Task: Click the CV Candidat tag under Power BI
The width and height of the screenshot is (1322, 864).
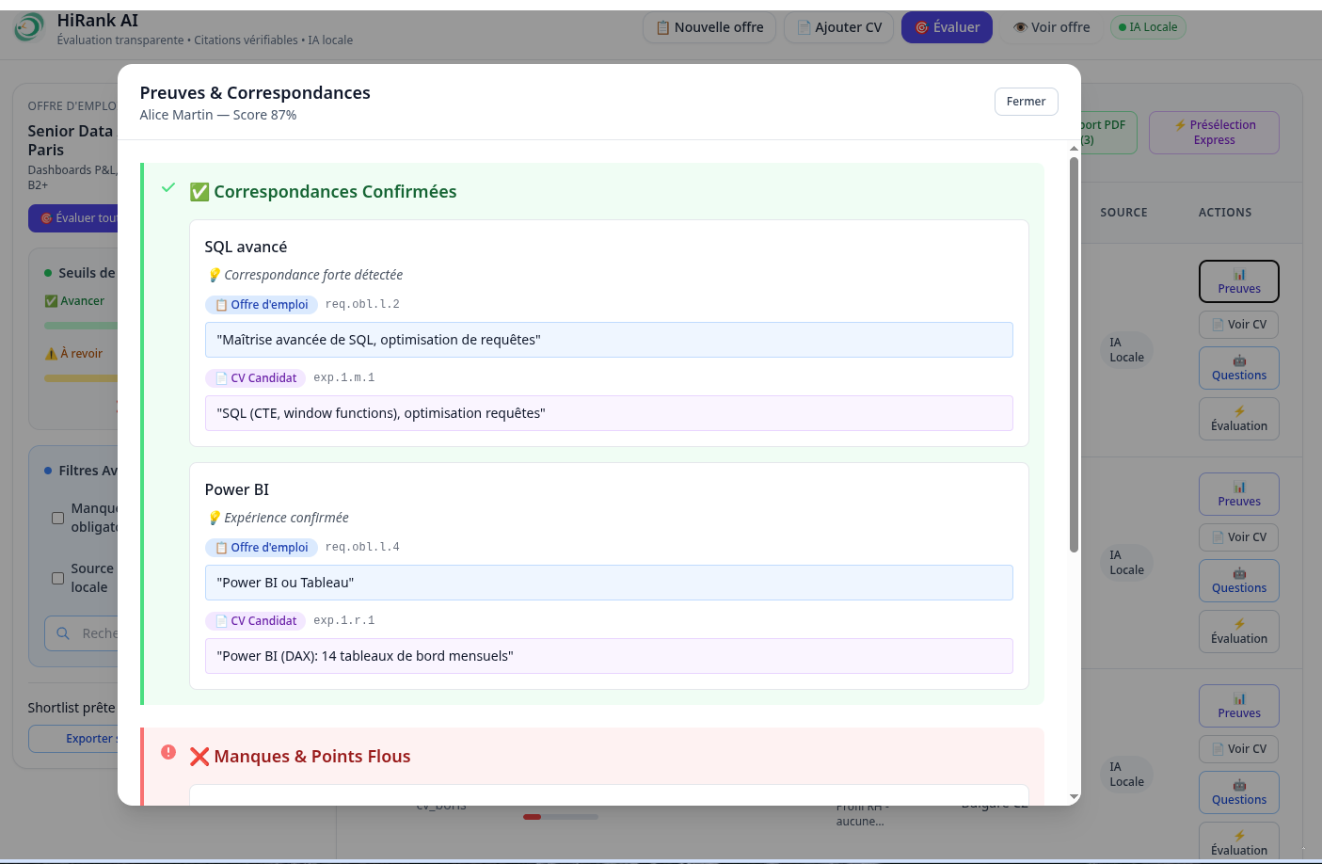Action: coord(255,621)
